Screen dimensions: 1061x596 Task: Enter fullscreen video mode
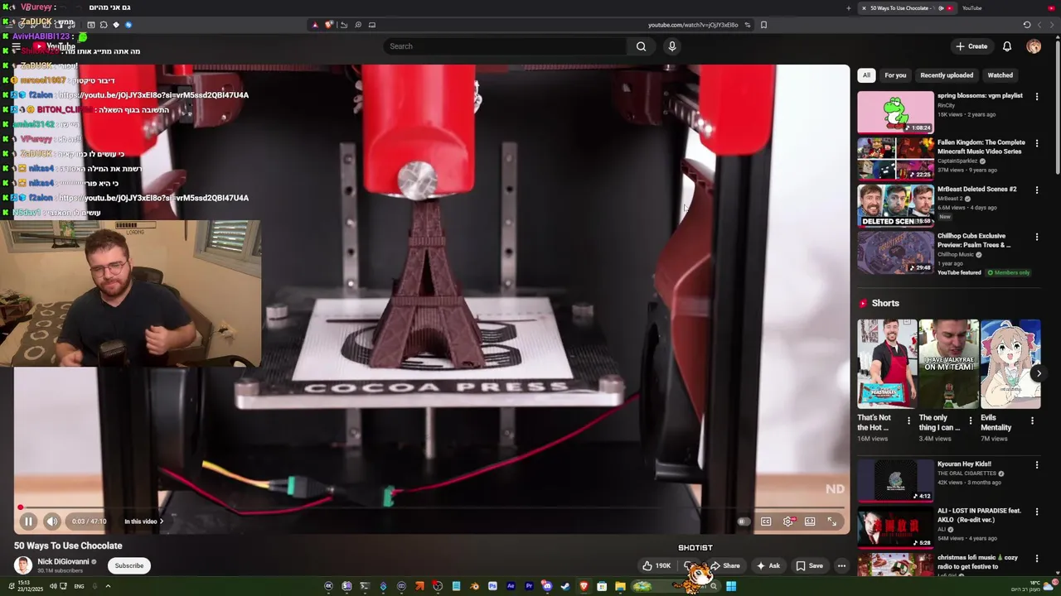[832, 521]
